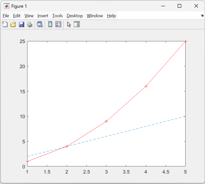Open the Desktop menu

(x=75, y=16)
